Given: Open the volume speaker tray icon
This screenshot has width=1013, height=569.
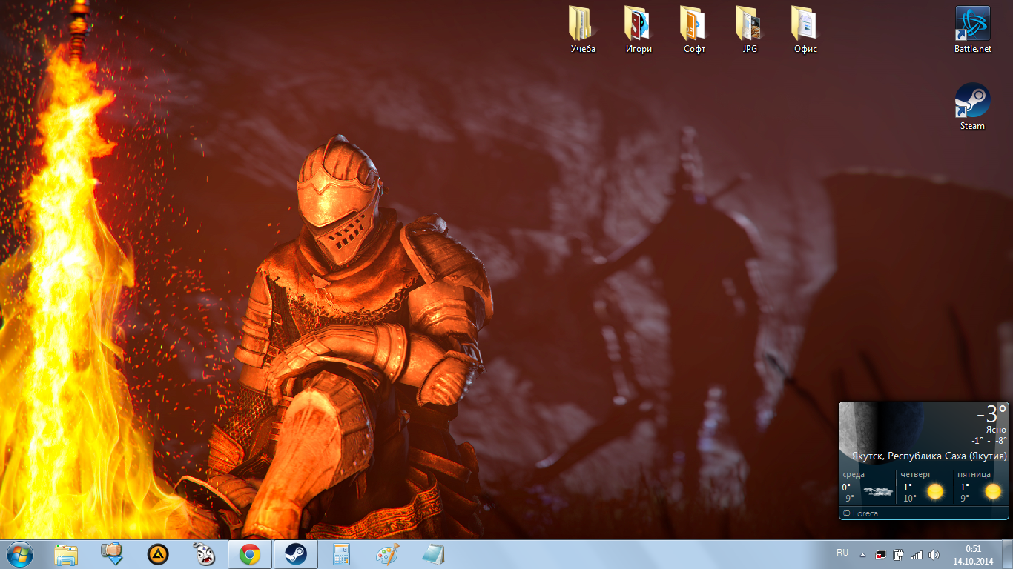Looking at the screenshot, I should tap(934, 554).
